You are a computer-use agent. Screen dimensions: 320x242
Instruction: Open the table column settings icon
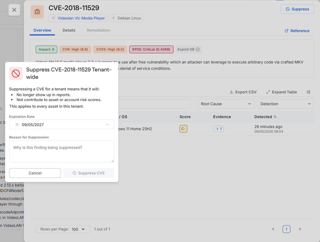click(308, 92)
